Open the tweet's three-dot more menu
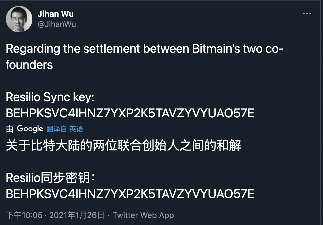This screenshot has height=225, width=323. (x=307, y=14)
